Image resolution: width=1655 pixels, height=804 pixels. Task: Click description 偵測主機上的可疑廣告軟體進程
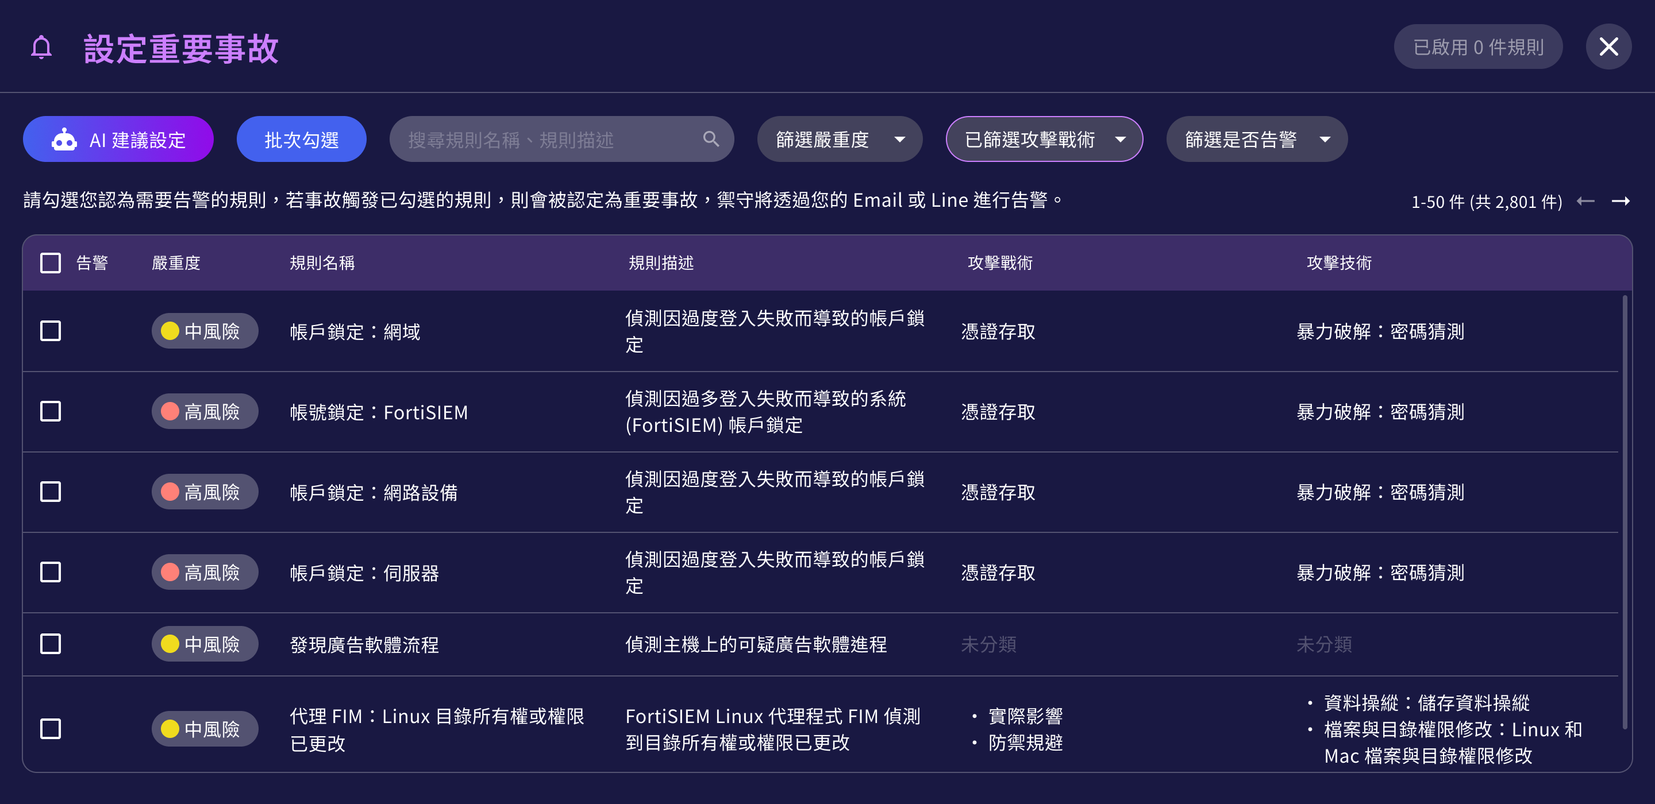[756, 644]
